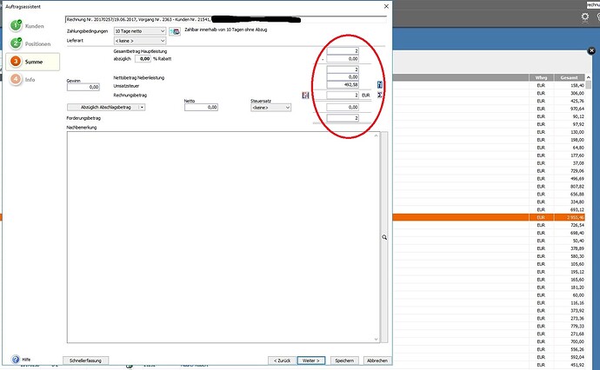Open the Zahlungsbedingungen dropdown
Image resolution: width=600 pixels, height=370 pixels.
(x=140, y=31)
